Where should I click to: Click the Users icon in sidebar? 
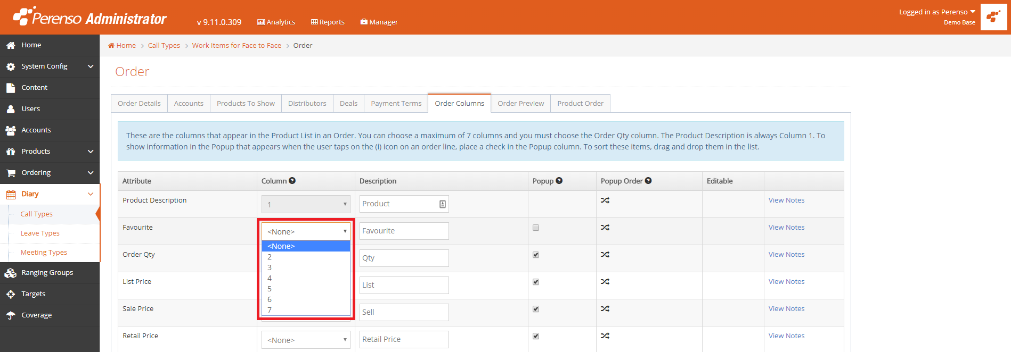tap(11, 109)
